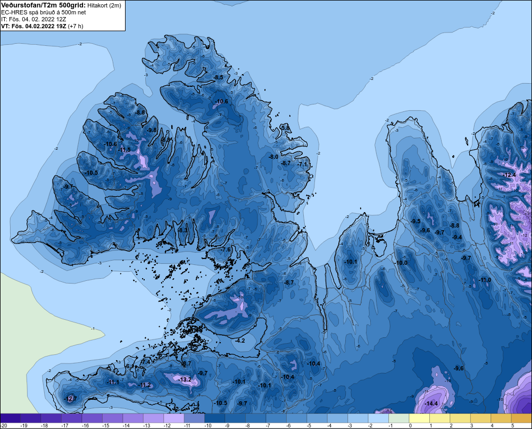Image resolution: width=532 pixels, height=429 pixels.
Task: Click the -8.3 temperature label
Action: [183, 230]
